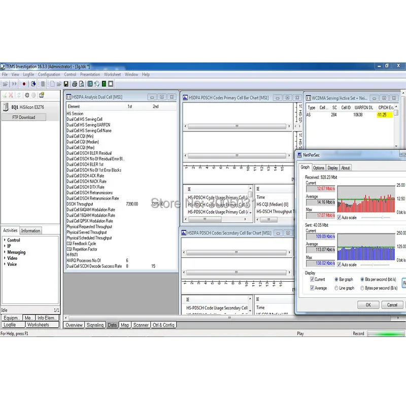Click the red X deactivate equipment icon

point(11,95)
